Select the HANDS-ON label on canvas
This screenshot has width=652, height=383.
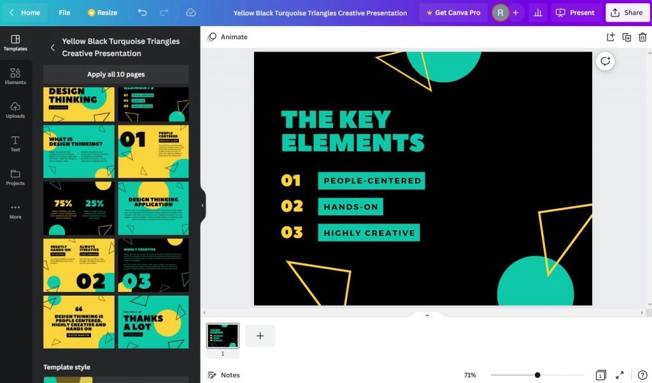pos(351,206)
